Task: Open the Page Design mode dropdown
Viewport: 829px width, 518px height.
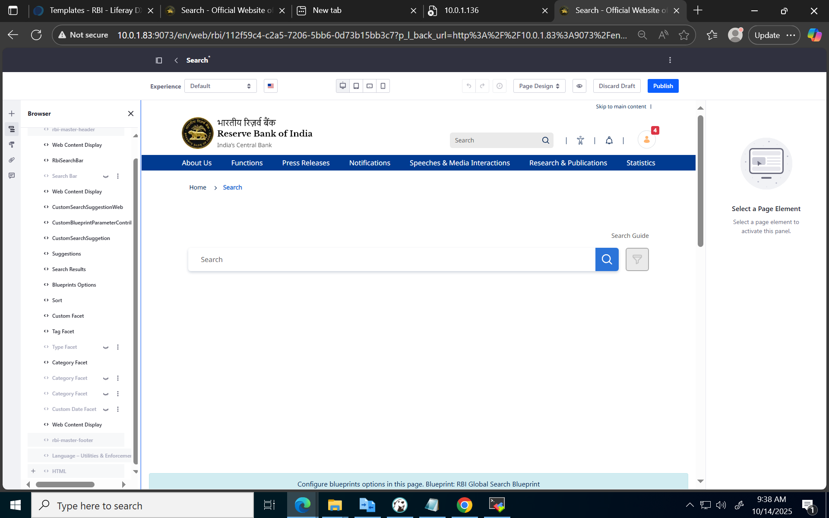Action: tap(539, 86)
